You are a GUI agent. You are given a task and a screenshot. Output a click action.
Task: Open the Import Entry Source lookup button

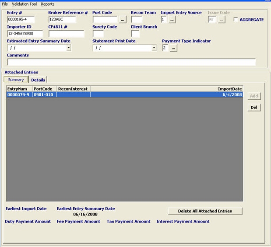pos(172,20)
